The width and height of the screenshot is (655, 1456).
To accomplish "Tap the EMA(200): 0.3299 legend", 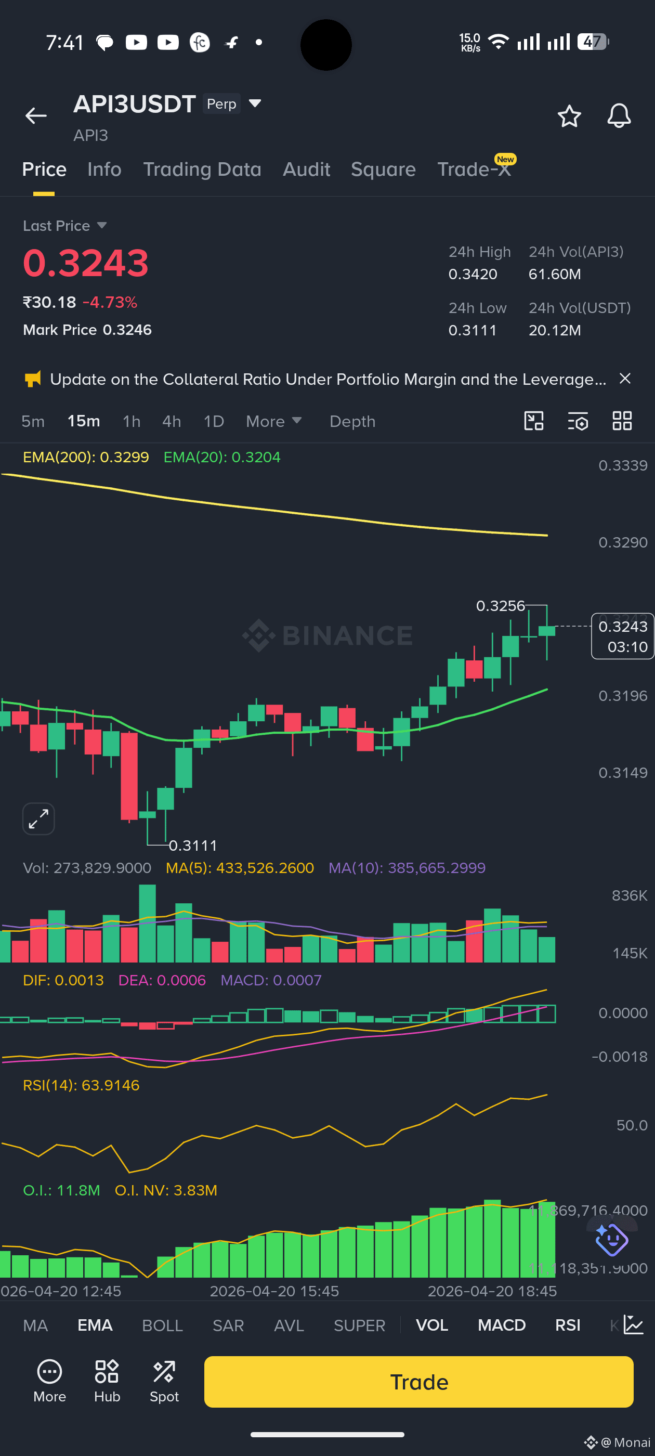I will pos(85,457).
